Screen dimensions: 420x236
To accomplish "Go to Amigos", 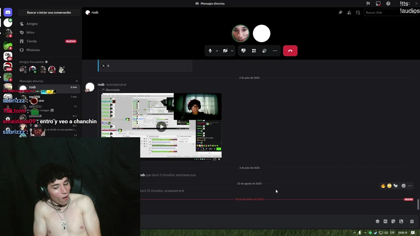I will click(x=49, y=24).
